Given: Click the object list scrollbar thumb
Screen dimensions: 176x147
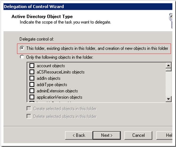Looking at the screenshot, I should [x=169, y=70].
